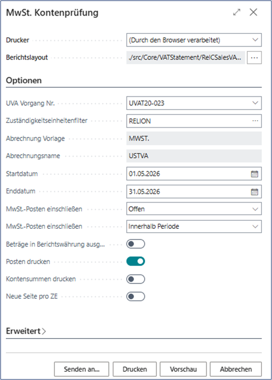Open the Enddatum calendar picker icon

[x=254, y=192]
